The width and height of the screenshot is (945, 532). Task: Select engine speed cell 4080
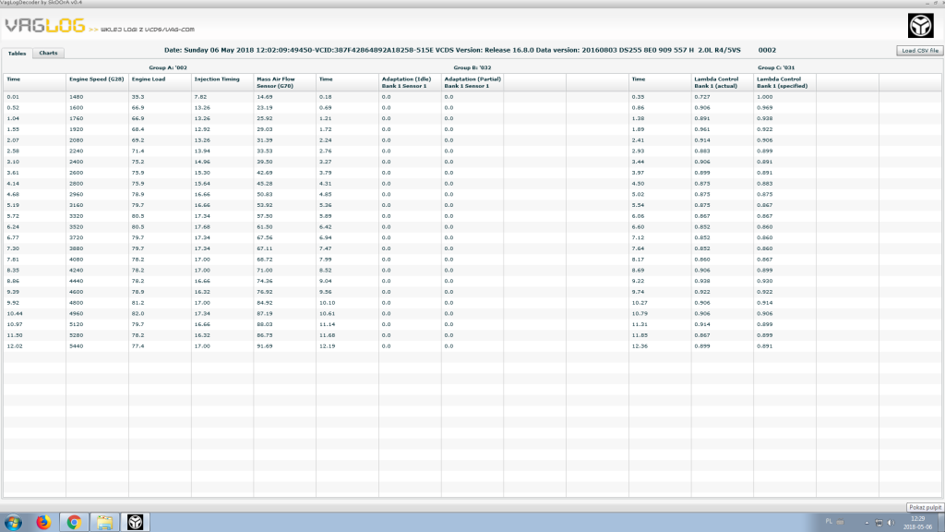76,260
